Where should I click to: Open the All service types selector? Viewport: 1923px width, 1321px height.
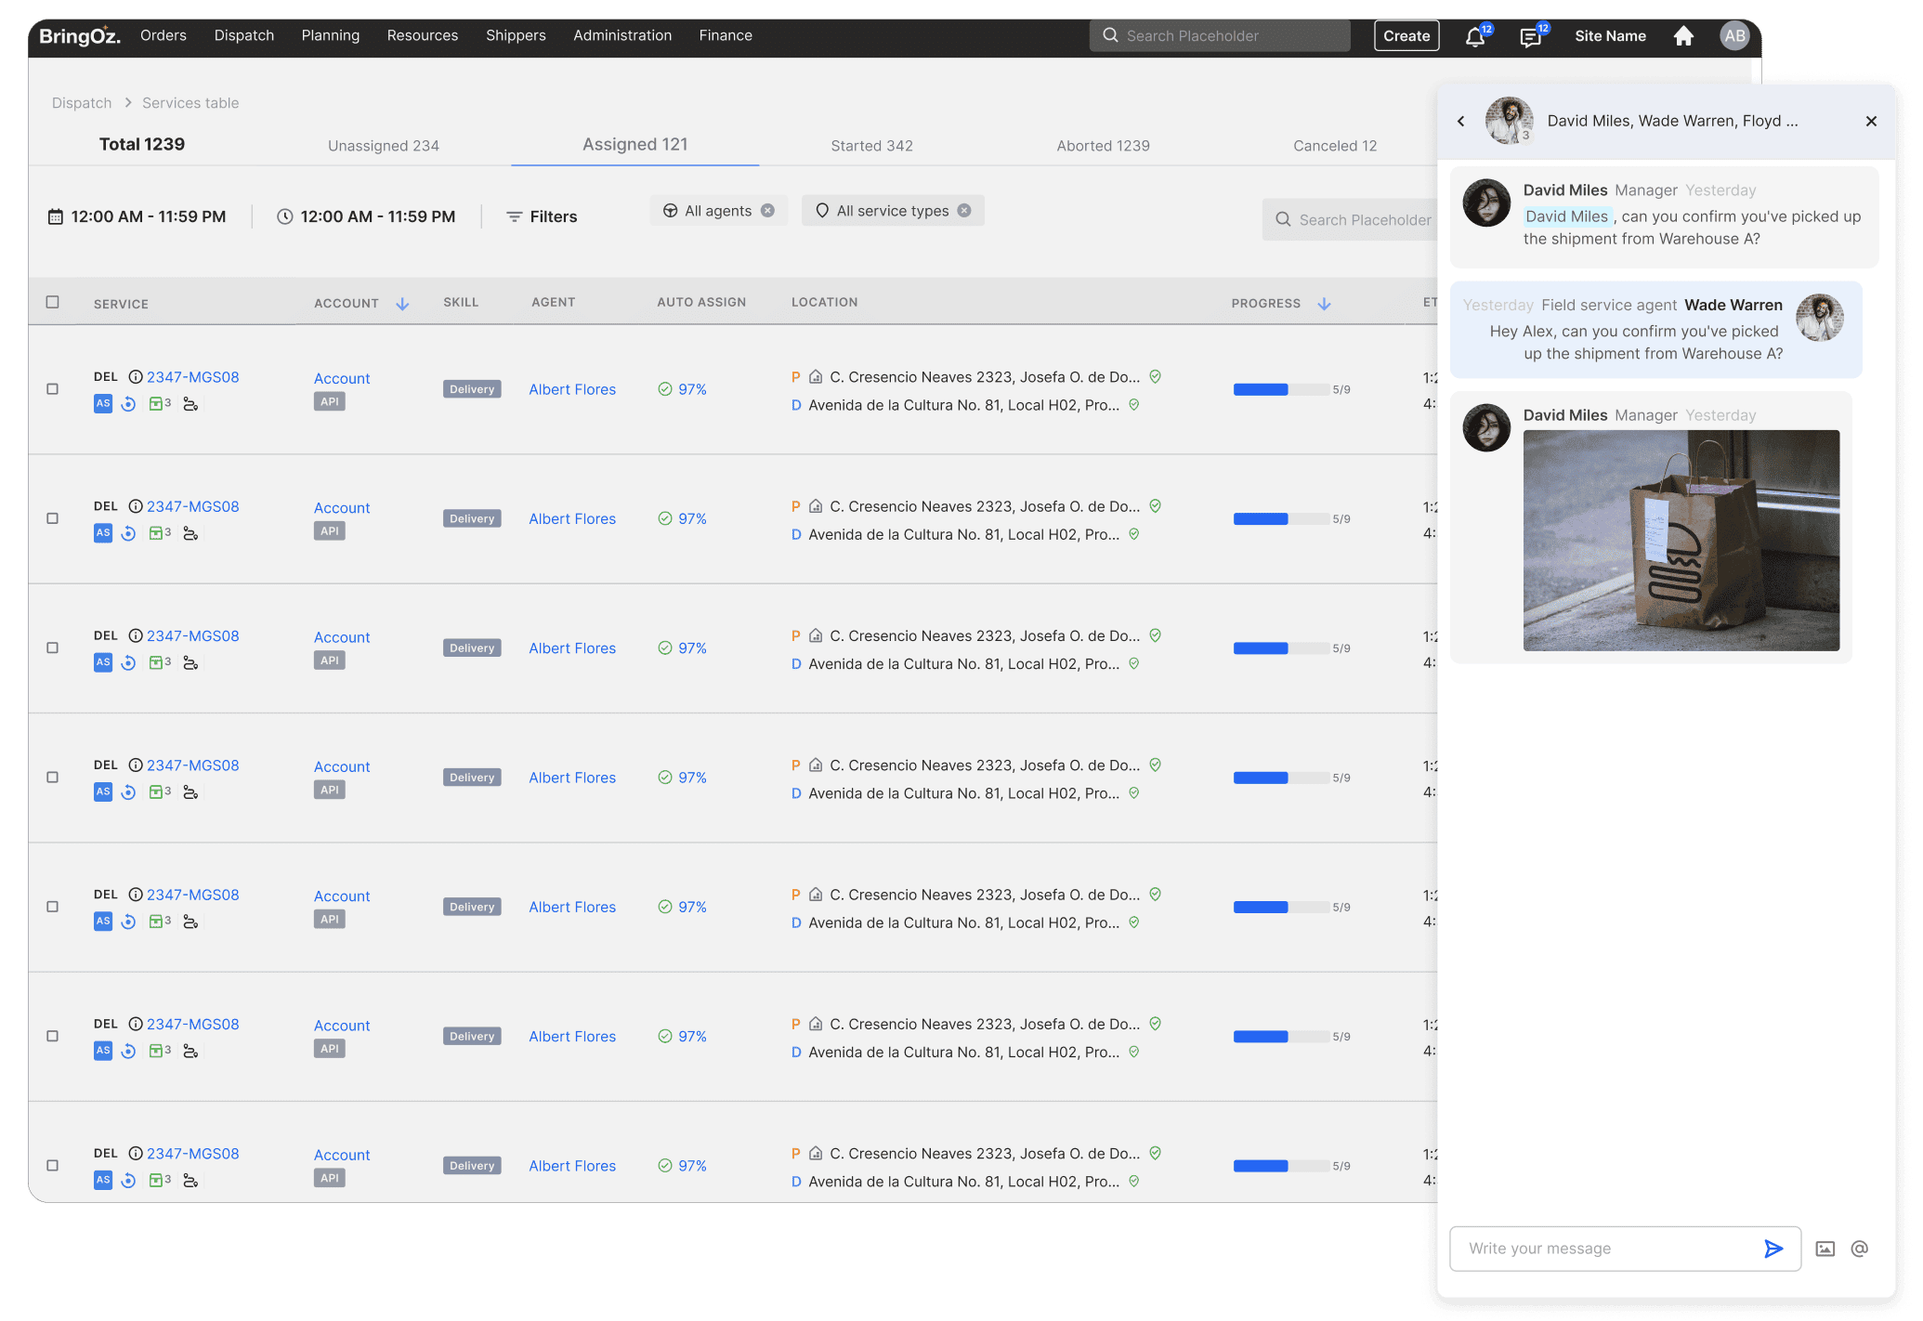pos(892,211)
